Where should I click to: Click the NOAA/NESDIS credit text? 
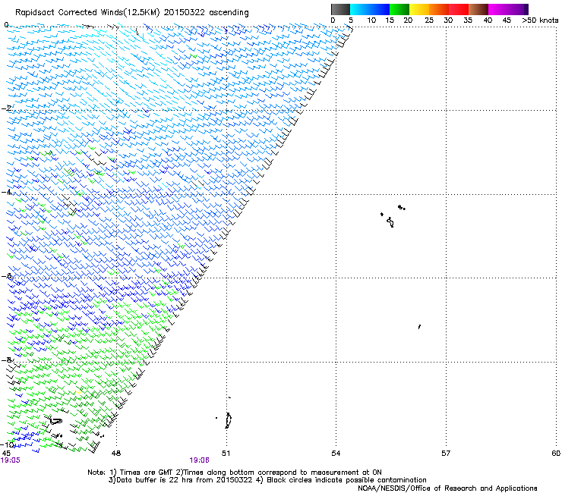pos(447,488)
